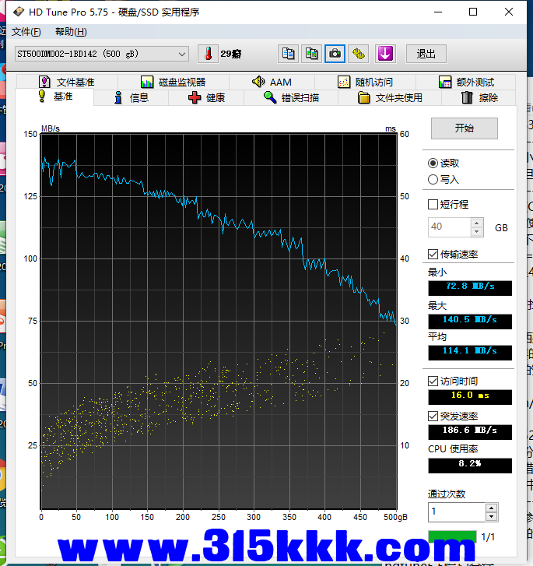Viewport: 533px width, 566px height.
Task: Open the 健康 health tab
Action: pos(207,97)
